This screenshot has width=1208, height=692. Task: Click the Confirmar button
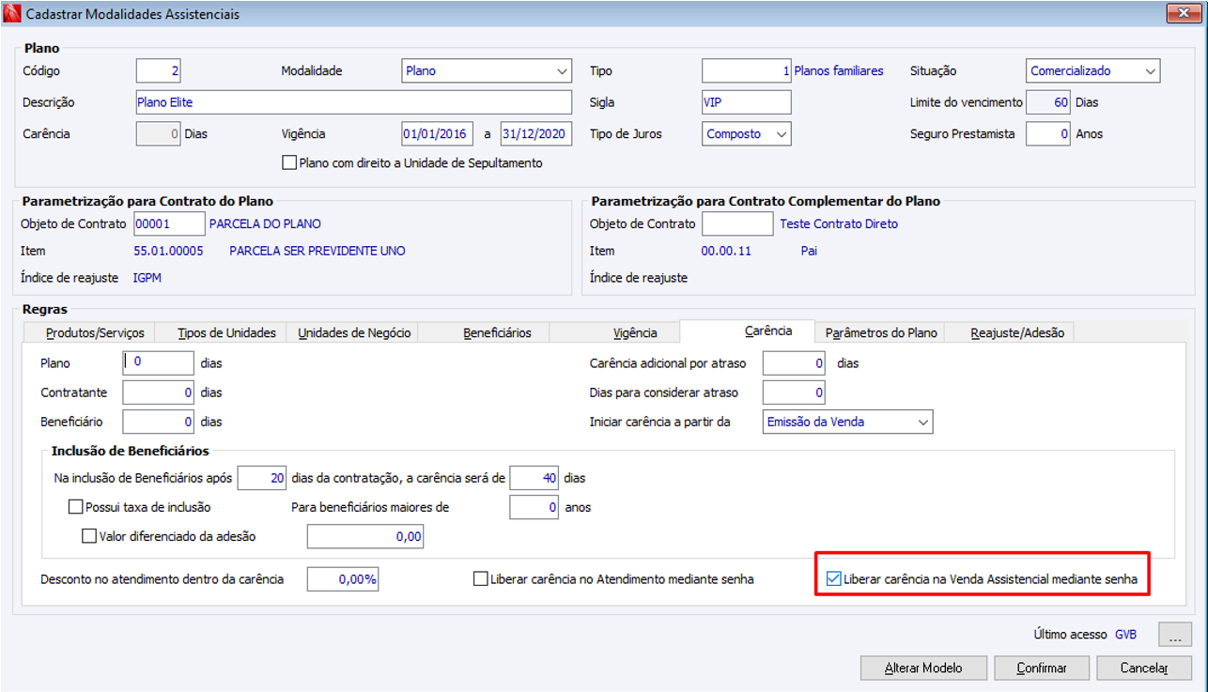point(1042,668)
